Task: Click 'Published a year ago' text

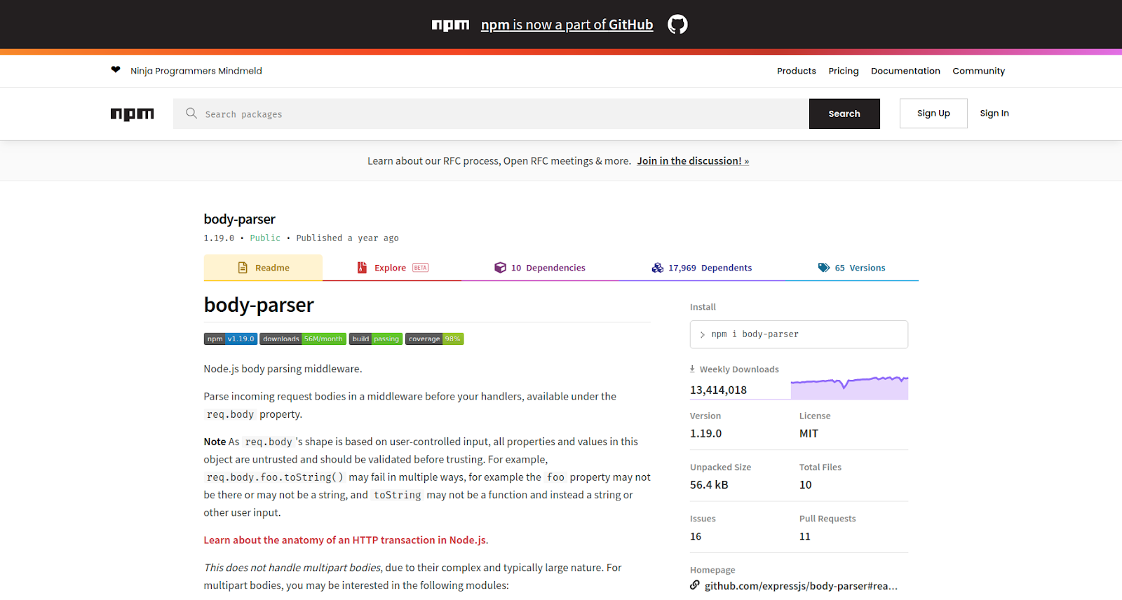Action: 347,238
